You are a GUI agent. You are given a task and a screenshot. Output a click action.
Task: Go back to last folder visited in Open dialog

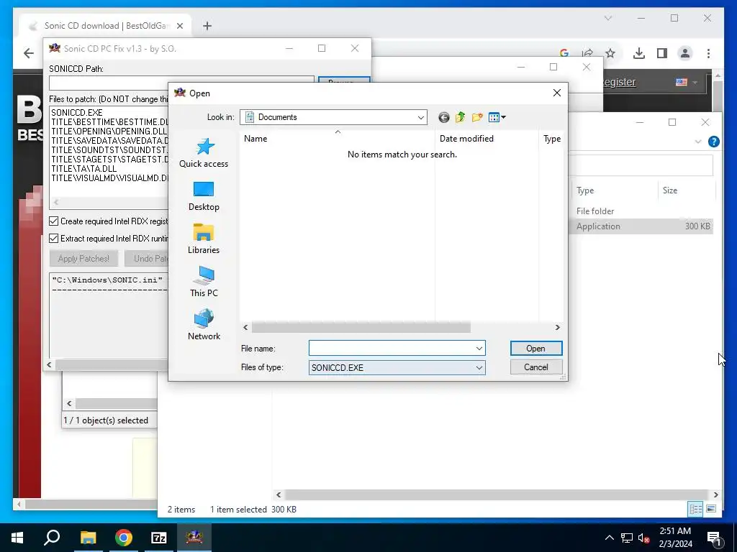pyautogui.click(x=443, y=117)
